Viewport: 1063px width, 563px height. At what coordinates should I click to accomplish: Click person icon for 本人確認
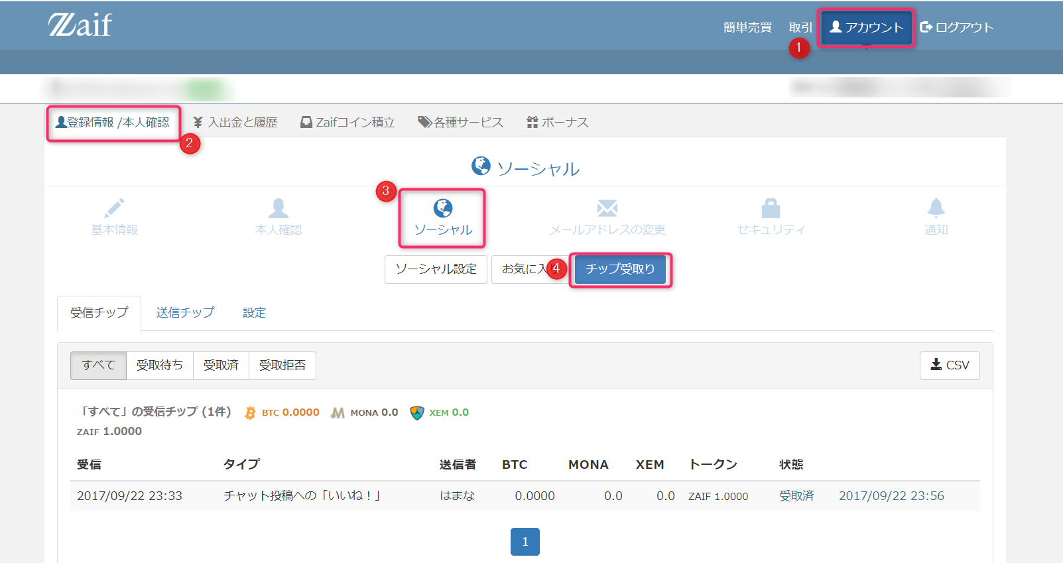(279, 208)
